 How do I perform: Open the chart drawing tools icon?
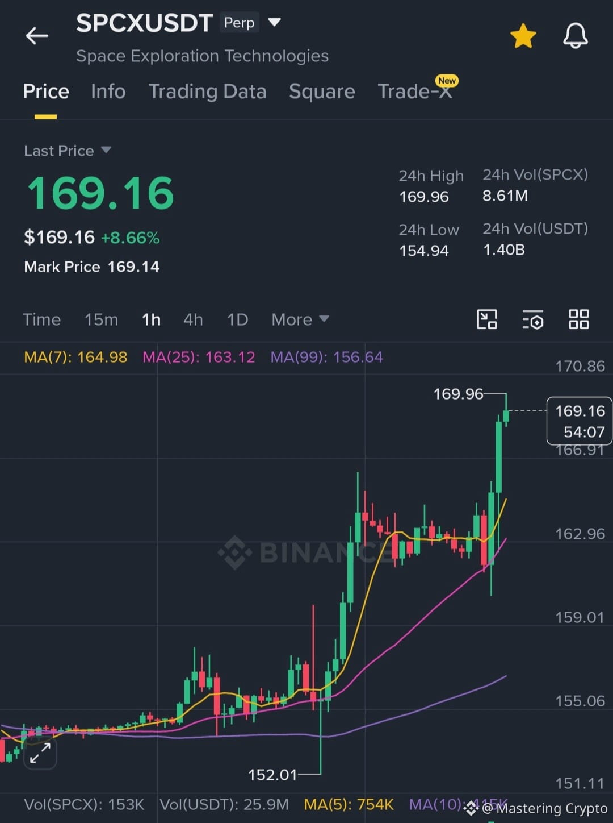(x=487, y=319)
